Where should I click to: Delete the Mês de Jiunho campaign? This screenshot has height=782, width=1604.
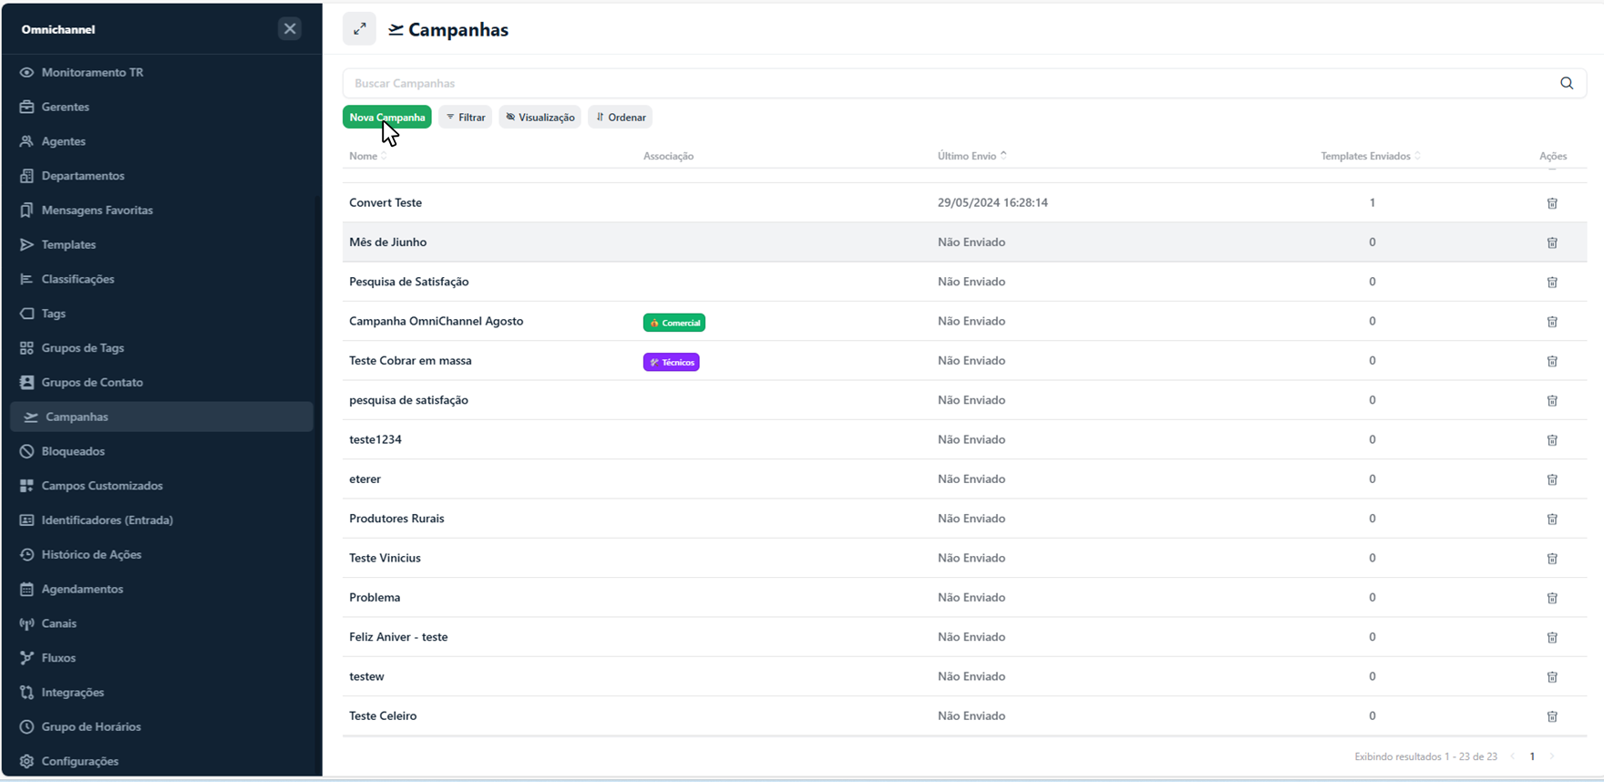[1552, 242]
